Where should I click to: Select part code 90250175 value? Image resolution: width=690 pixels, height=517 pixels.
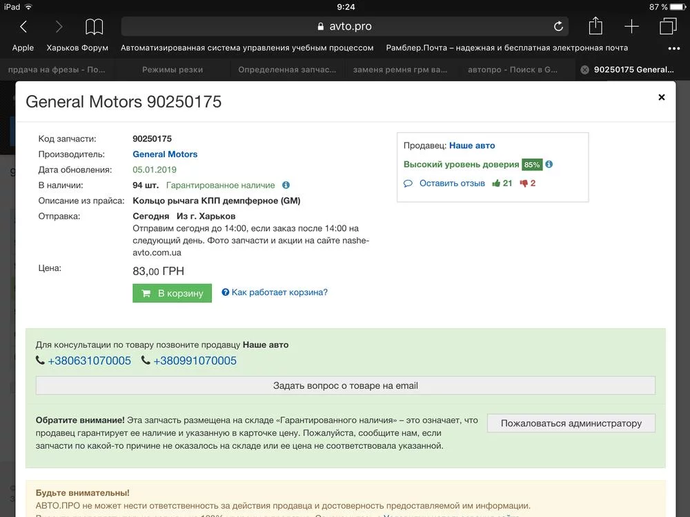tap(152, 139)
